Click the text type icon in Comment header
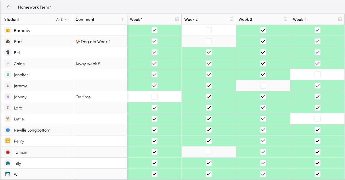Image resolution: width=345 pixels, height=180 pixels. coord(122,19)
